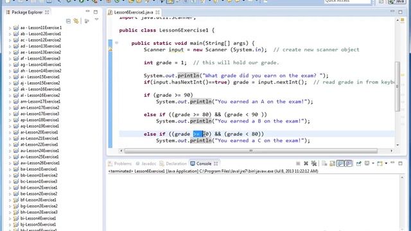This screenshot has height=231, width=411.
Task: Remove the launch with the Console X icon
Action: pos(306,164)
